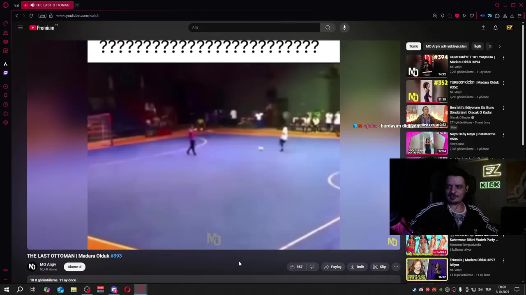The height and width of the screenshot is (295, 526).
Task: Open browser extensions puzzle icon
Action: click(497, 16)
